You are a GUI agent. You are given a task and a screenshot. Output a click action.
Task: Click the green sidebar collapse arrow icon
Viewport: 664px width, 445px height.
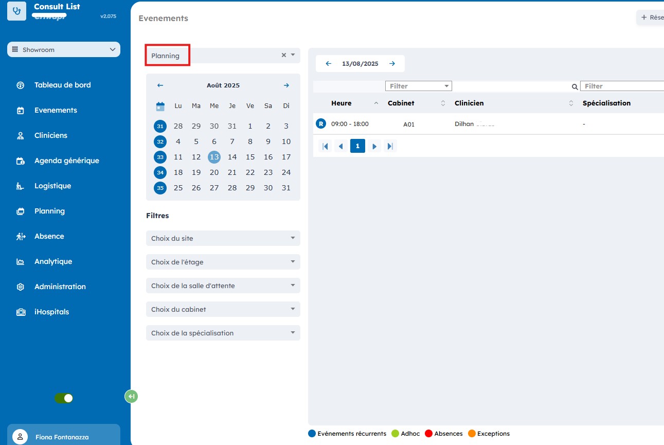(132, 396)
